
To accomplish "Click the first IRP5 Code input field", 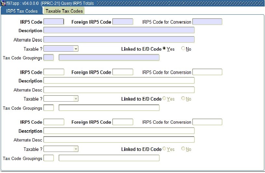I will click(x=54, y=22).
